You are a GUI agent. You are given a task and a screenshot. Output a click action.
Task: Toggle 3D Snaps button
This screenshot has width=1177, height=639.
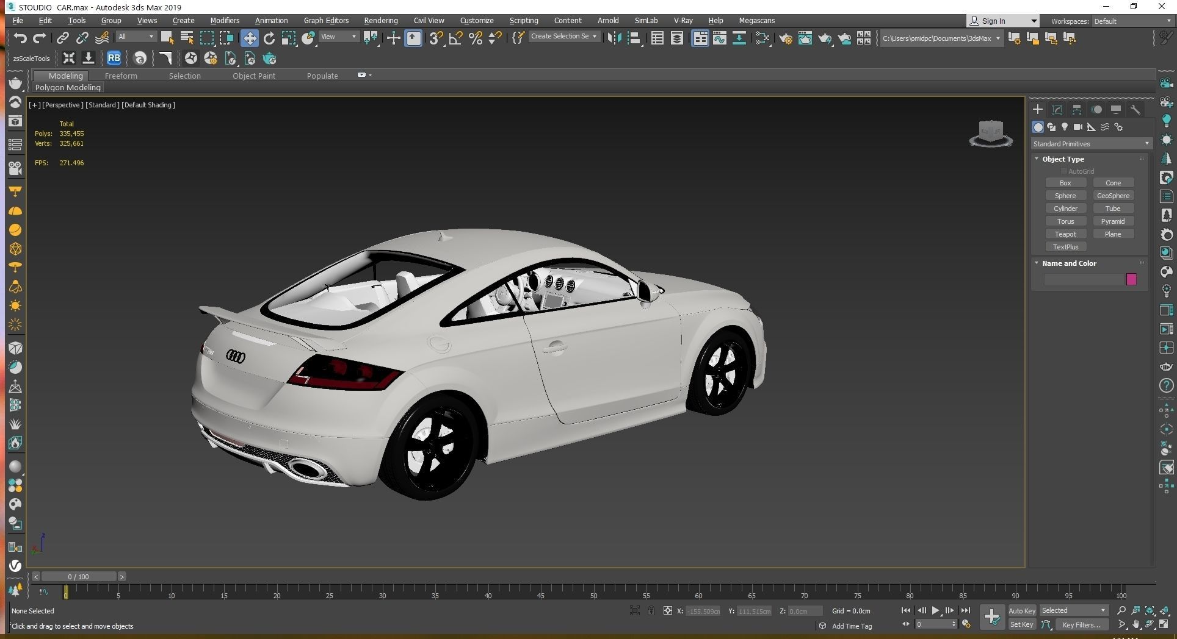436,38
